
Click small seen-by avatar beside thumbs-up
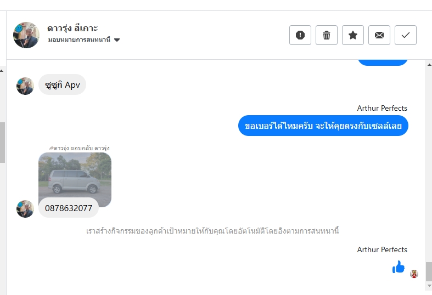(414, 274)
